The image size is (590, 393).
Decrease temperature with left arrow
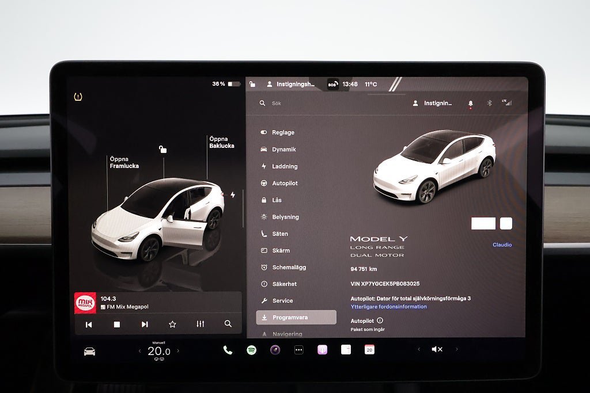coord(139,351)
